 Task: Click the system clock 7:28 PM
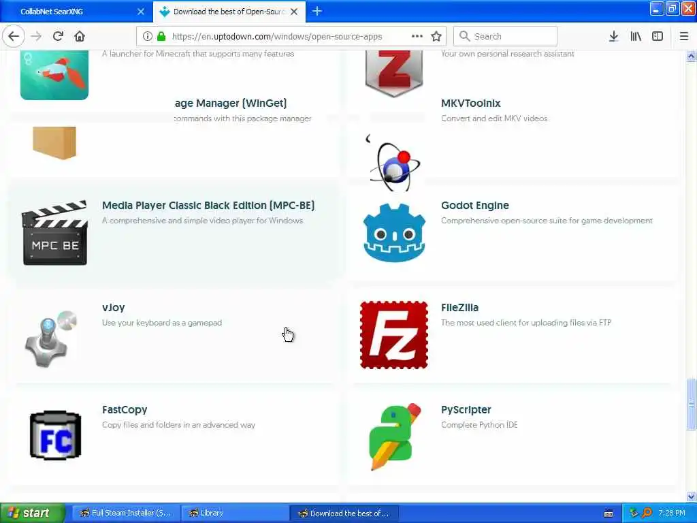pyautogui.click(x=672, y=513)
